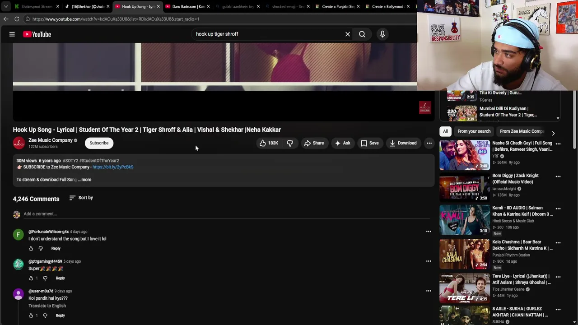Like user-m3u7d's comment
The height and width of the screenshot is (325, 578).
click(x=31, y=316)
